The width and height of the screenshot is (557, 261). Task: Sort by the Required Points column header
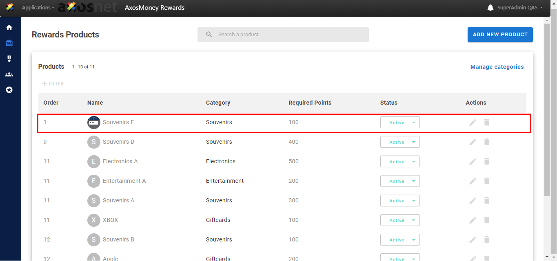point(310,103)
